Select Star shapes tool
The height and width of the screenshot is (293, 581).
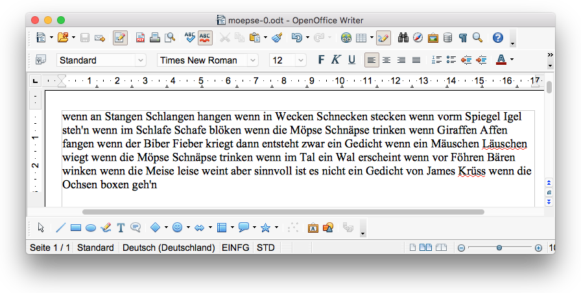(x=265, y=228)
